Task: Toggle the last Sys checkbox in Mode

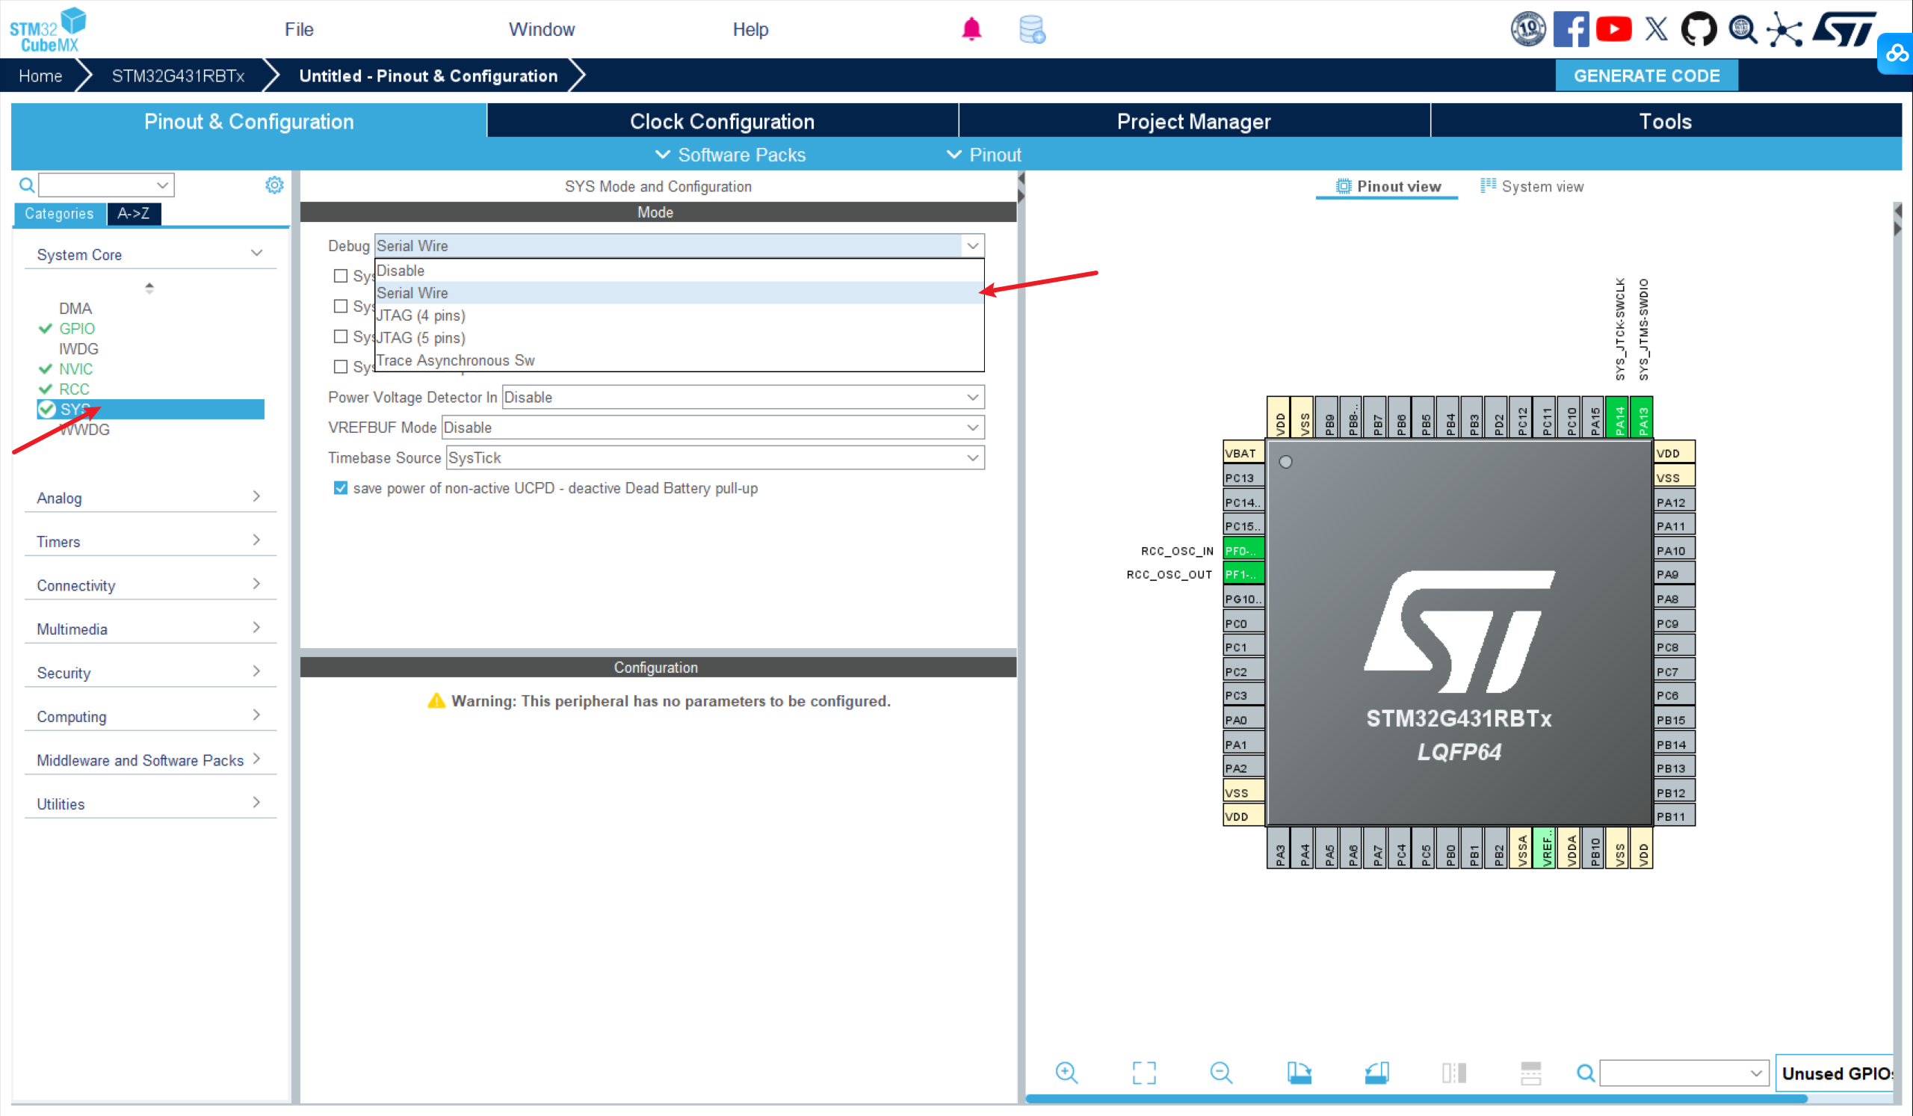Action: (341, 367)
